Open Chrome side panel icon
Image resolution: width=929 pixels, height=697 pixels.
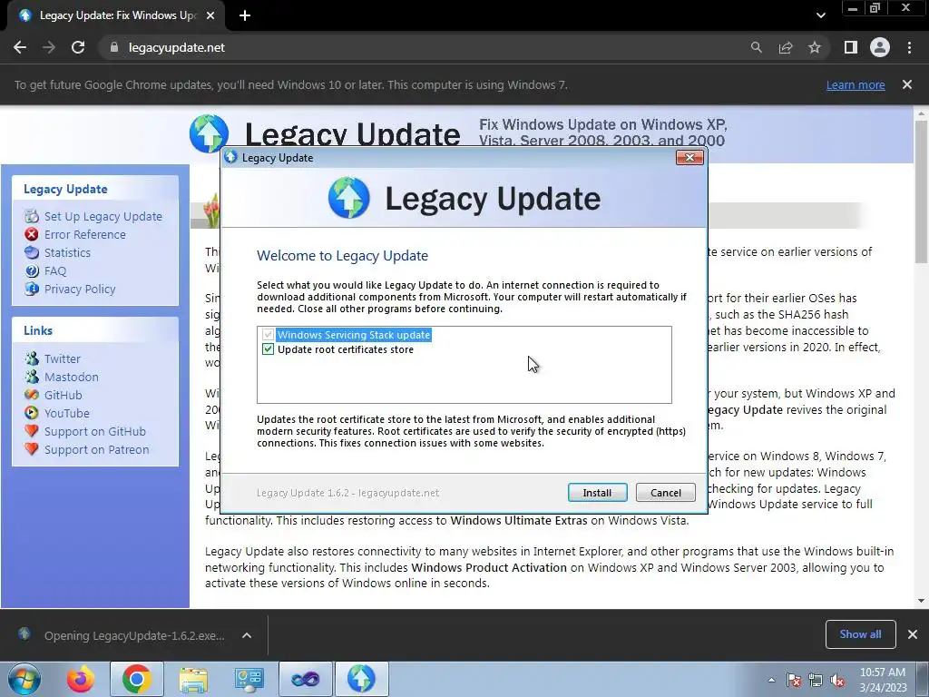(x=851, y=47)
